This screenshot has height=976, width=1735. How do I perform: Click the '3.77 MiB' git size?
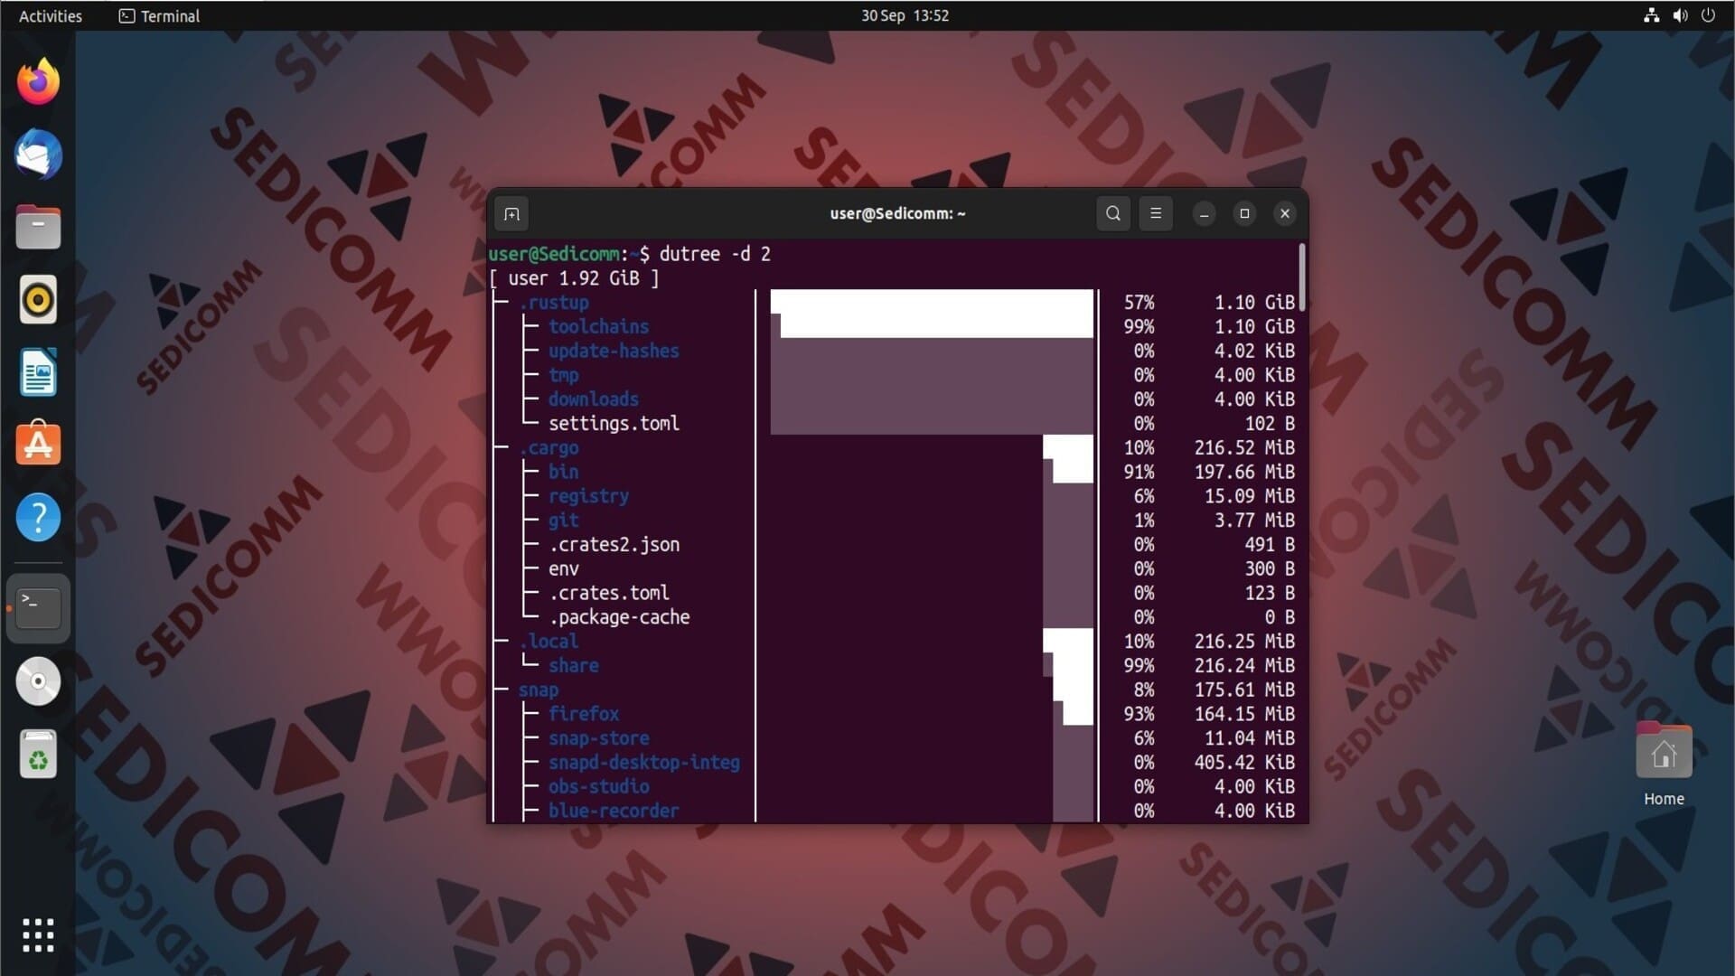pyautogui.click(x=1254, y=521)
